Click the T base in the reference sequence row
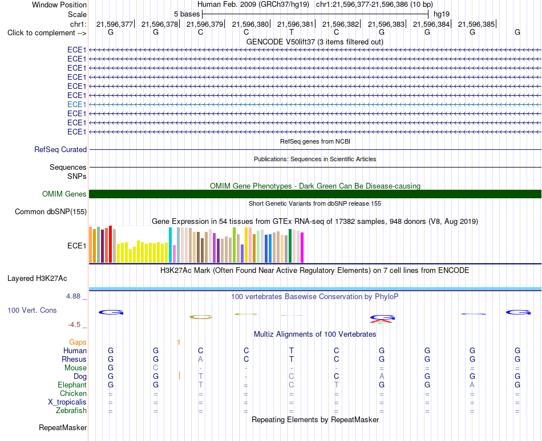 coord(292,32)
